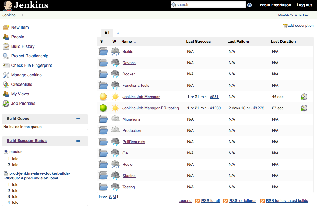Switch icon size to M
317x218 pixels.
[x=114, y=197]
